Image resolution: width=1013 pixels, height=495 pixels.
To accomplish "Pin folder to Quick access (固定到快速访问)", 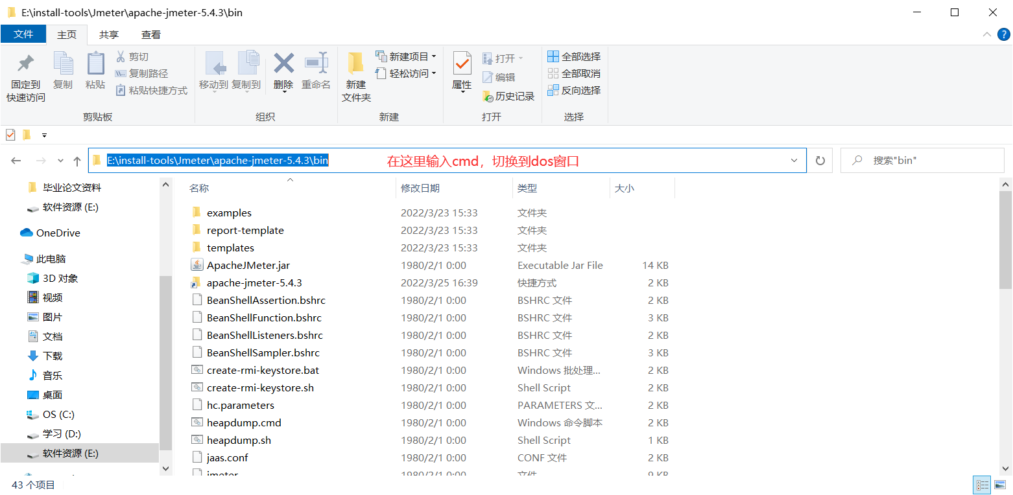I will (26, 77).
